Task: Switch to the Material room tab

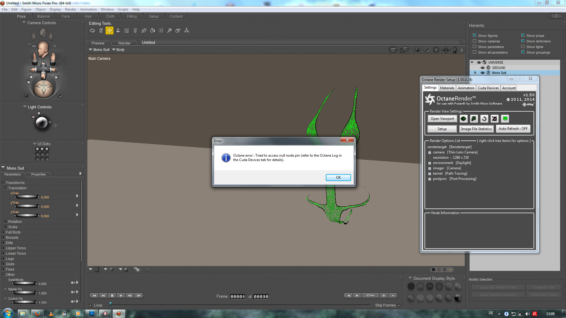Action: pos(43,16)
